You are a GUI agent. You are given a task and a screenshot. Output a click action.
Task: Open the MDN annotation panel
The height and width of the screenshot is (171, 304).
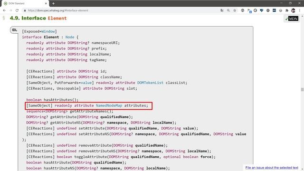coord(291,19)
